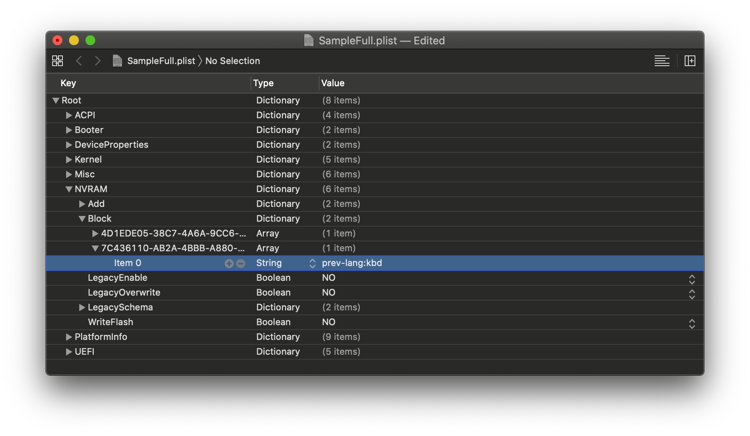Click the (8 items) value of Root
This screenshot has width=750, height=436.
click(x=341, y=100)
